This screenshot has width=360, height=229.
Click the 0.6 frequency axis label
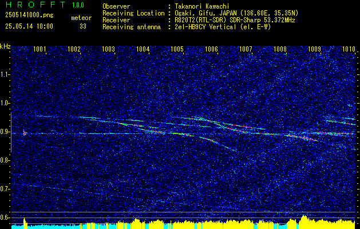pyautogui.click(x=4, y=218)
